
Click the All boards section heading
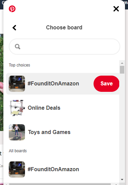(18, 151)
